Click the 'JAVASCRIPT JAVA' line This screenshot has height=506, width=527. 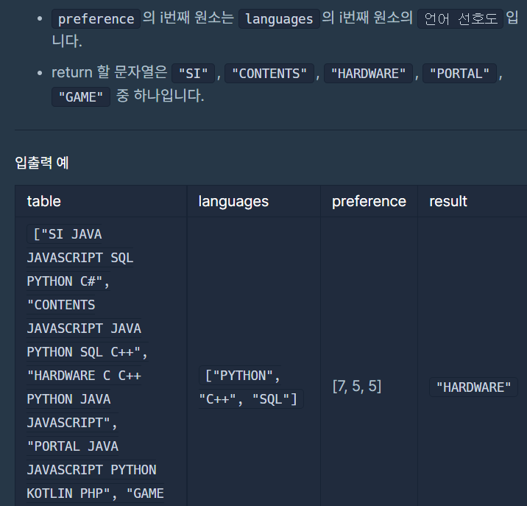click(x=84, y=328)
